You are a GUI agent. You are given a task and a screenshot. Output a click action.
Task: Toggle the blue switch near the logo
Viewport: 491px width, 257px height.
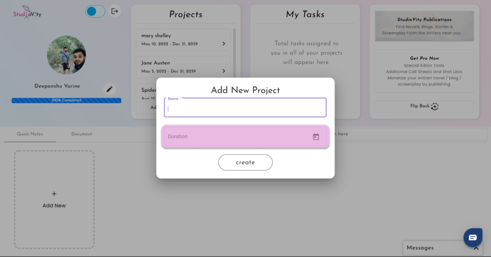(x=95, y=12)
